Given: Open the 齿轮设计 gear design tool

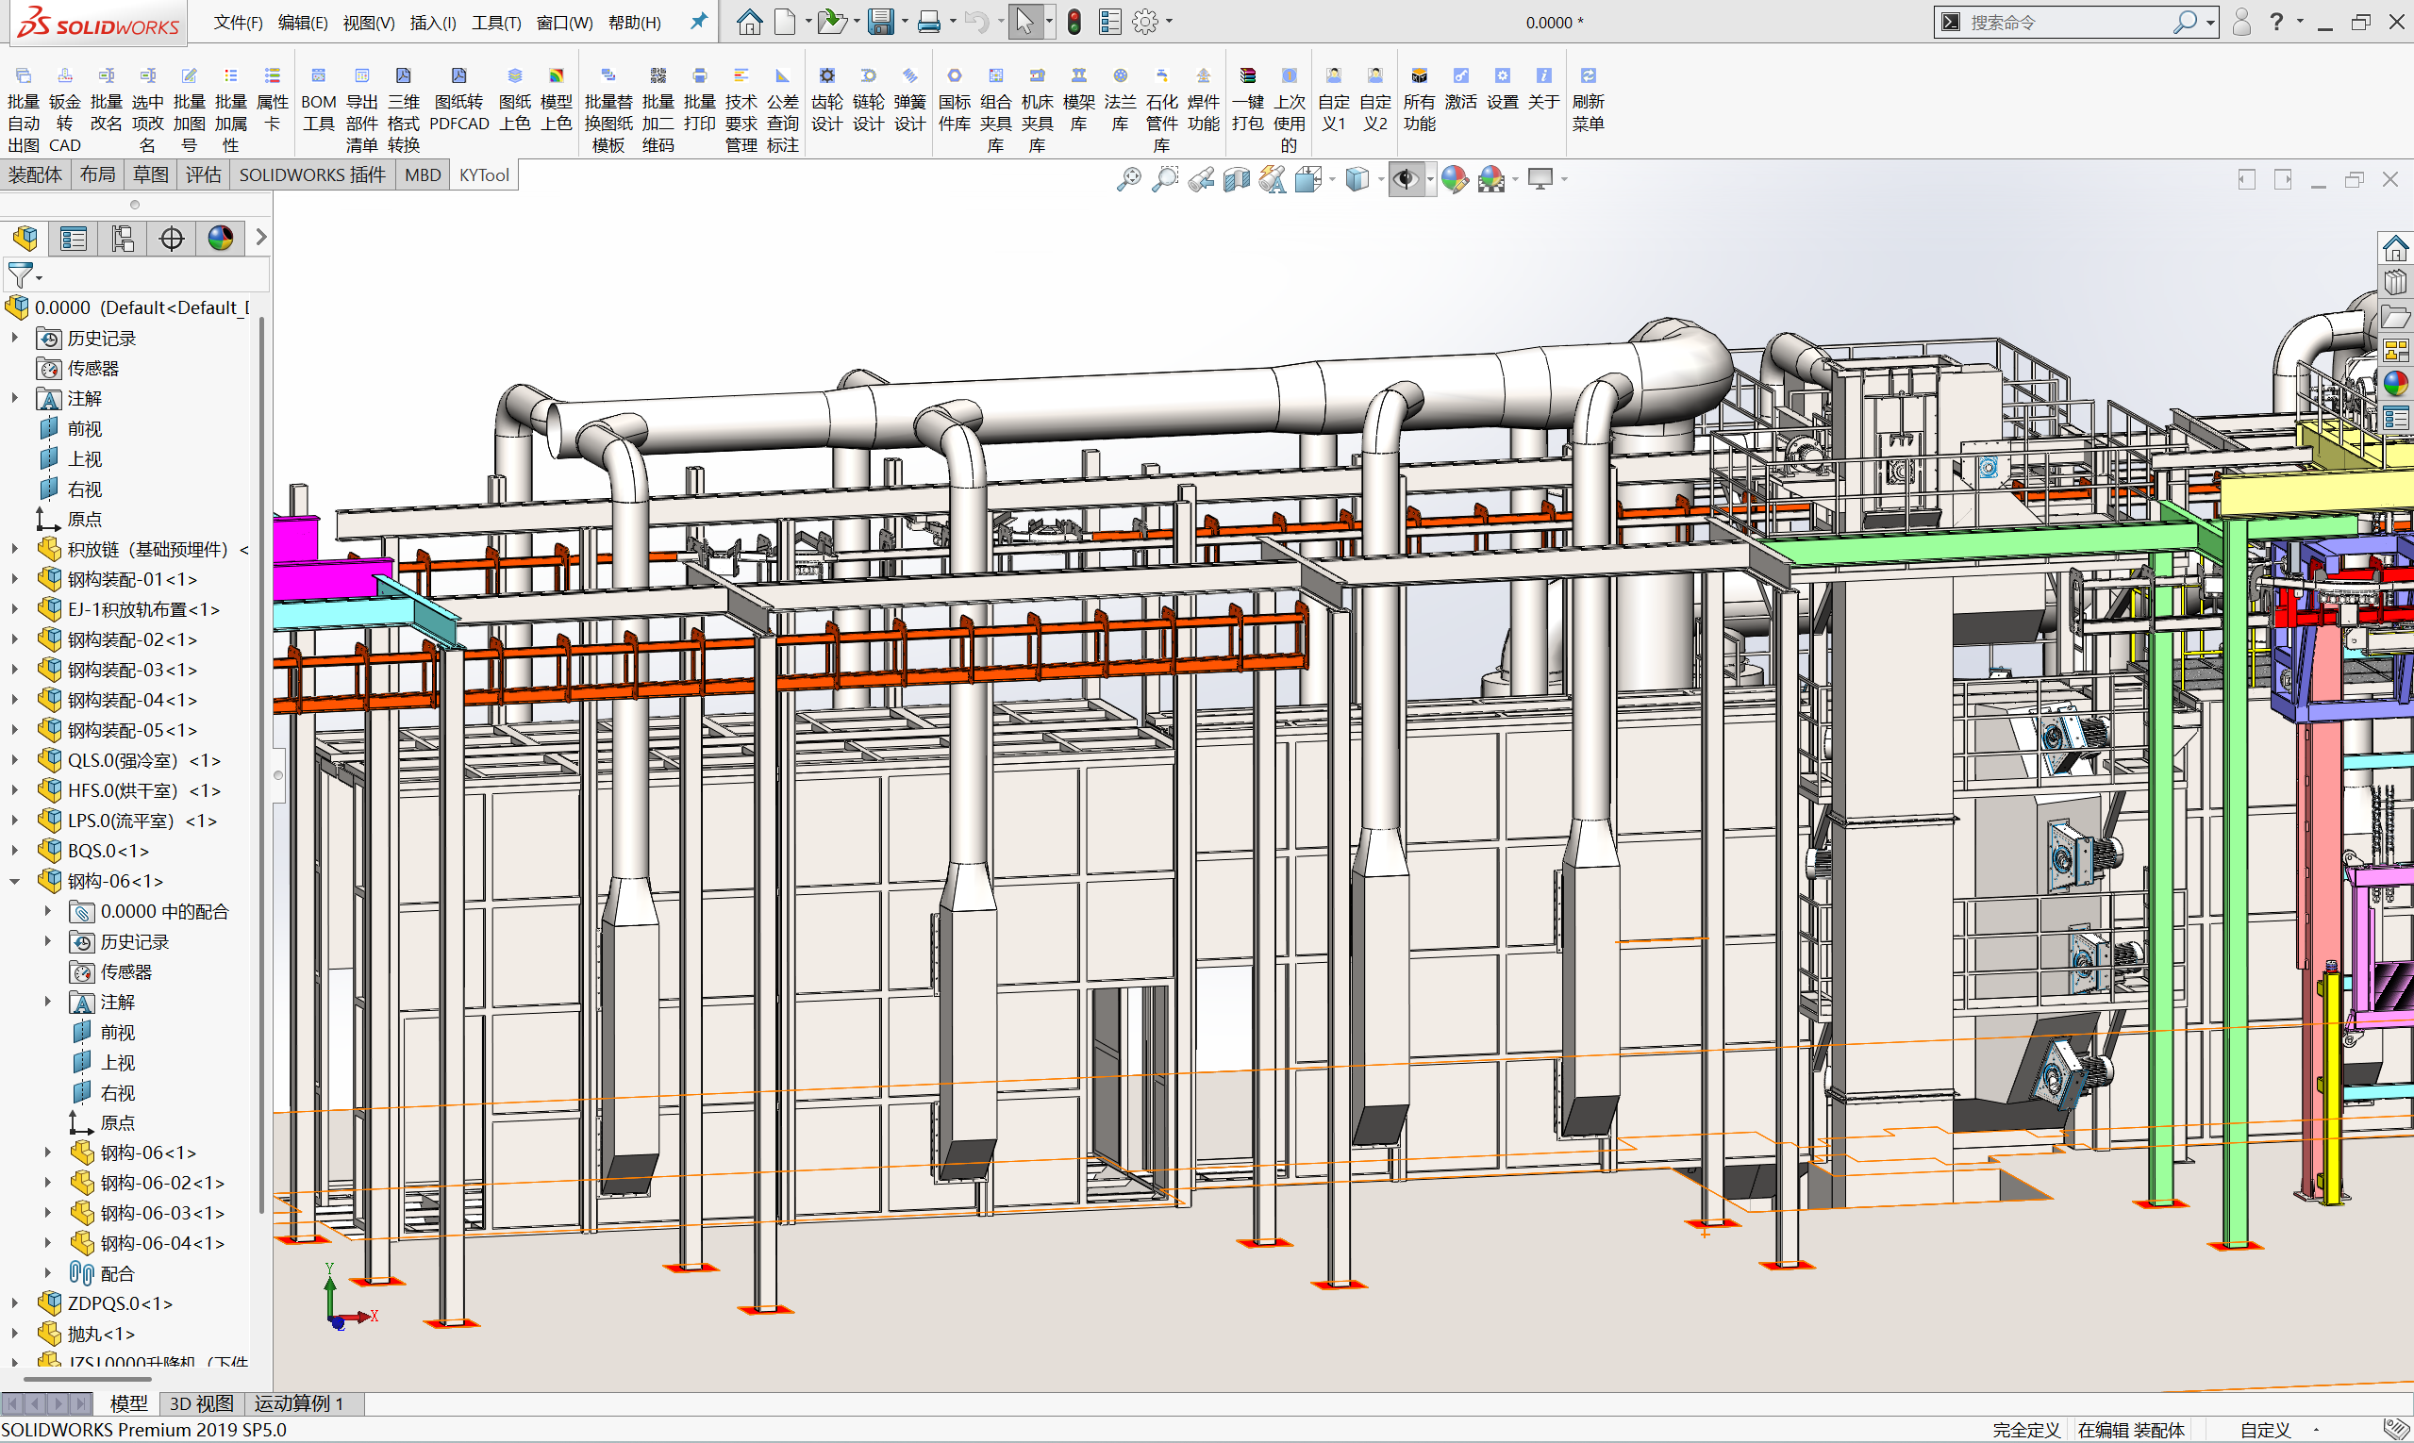Looking at the screenshot, I should [826, 101].
